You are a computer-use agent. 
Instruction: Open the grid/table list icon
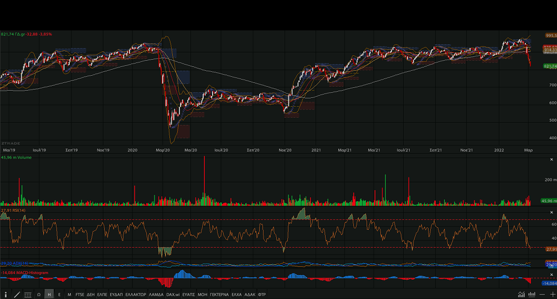28,295
